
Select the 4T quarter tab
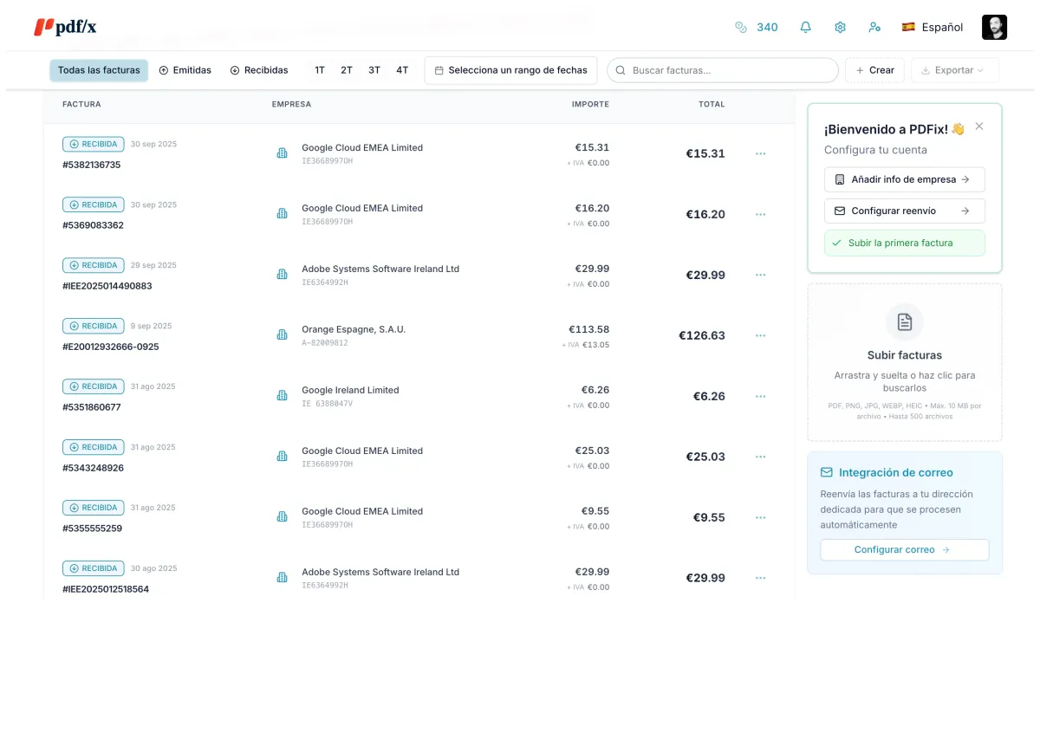(402, 70)
